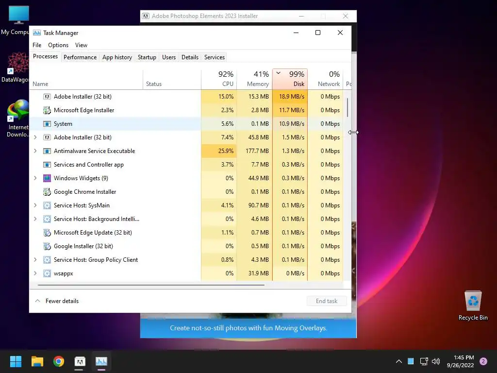Click the horizontal scrollbar below process list
Screen dimensions: 497x373
(151, 285)
